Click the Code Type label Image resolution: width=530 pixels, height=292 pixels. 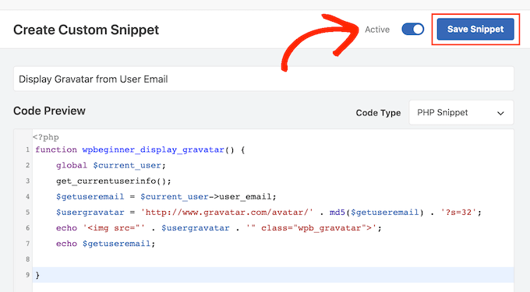378,113
